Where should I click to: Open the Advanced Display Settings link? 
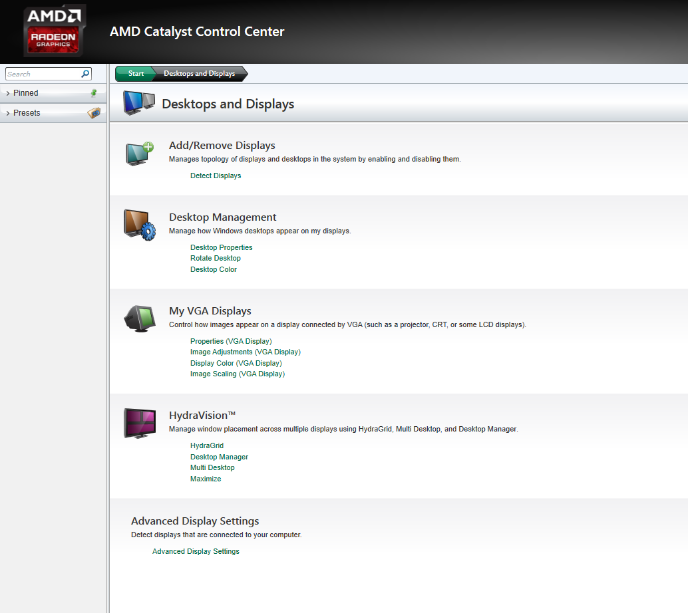[x=196, y=551]
